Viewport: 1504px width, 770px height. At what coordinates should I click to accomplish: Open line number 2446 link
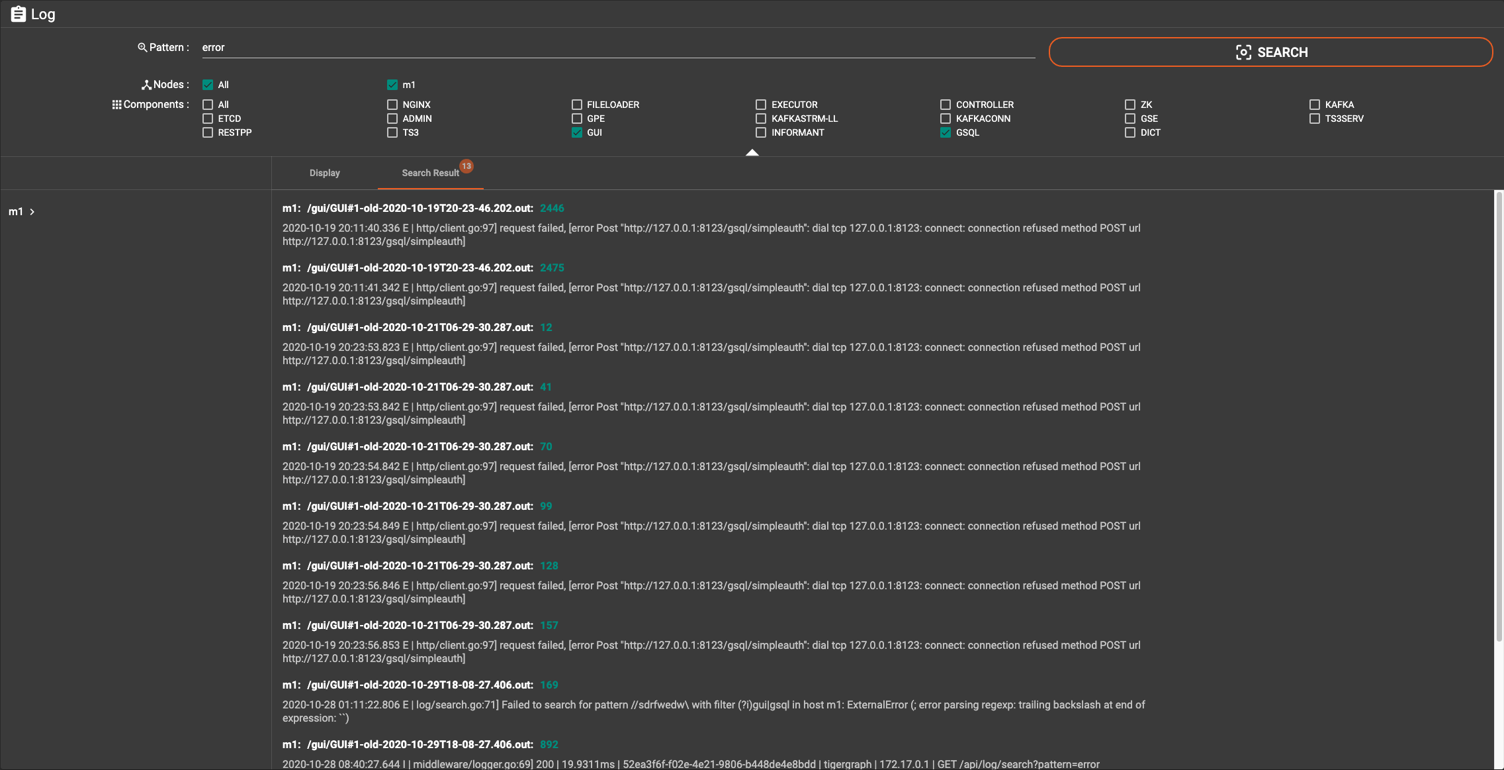click(552, 208)
